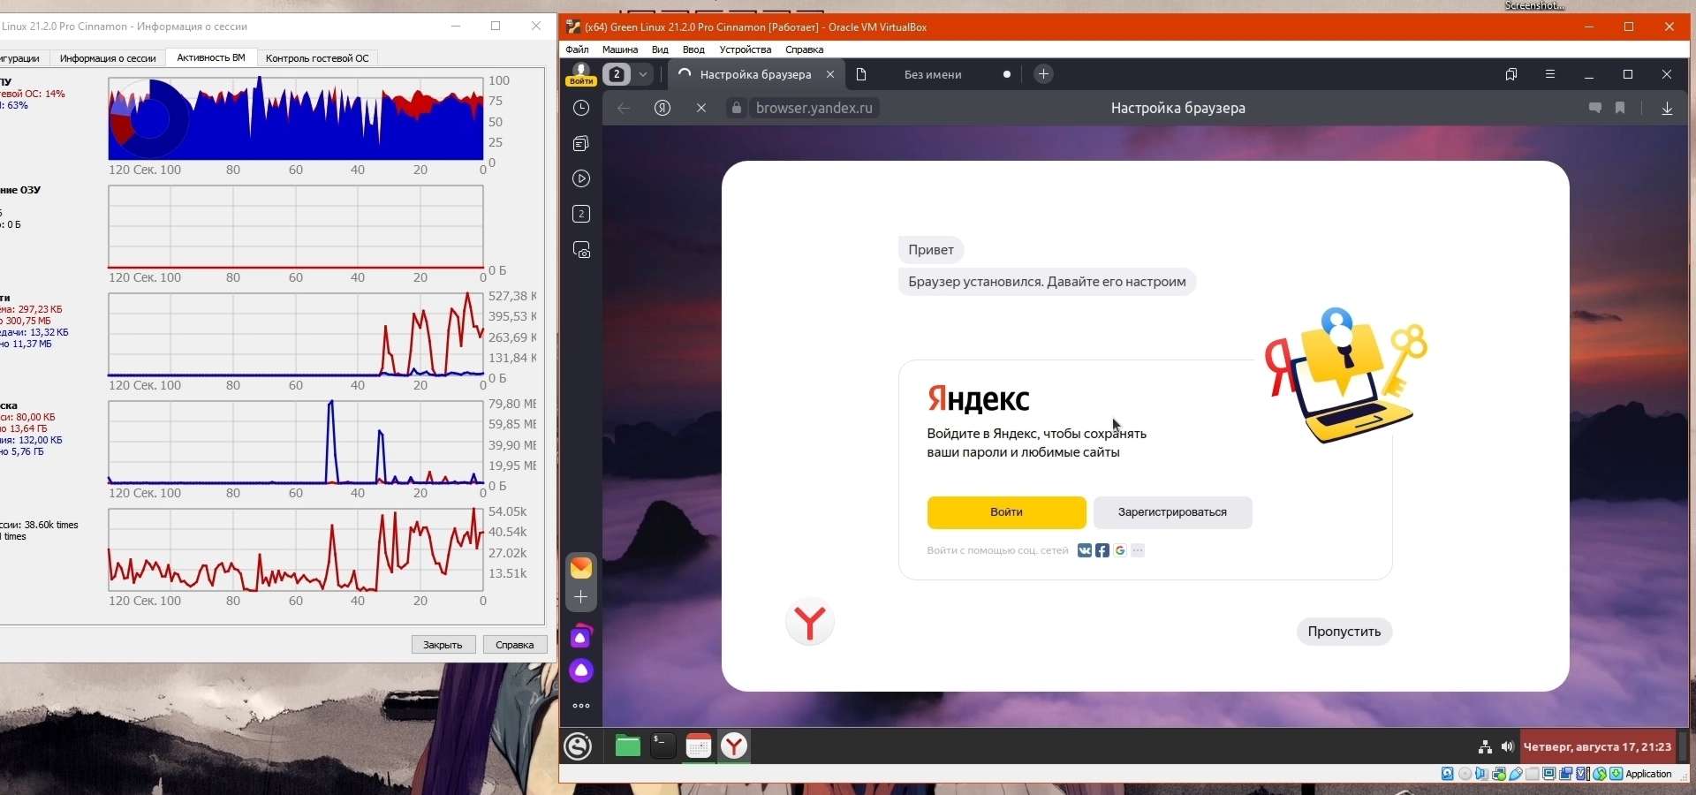Open the guest clock showing Четверг, августа 17
The width and height of the screenshot is (1696, 795).
tap(1597, 747)
